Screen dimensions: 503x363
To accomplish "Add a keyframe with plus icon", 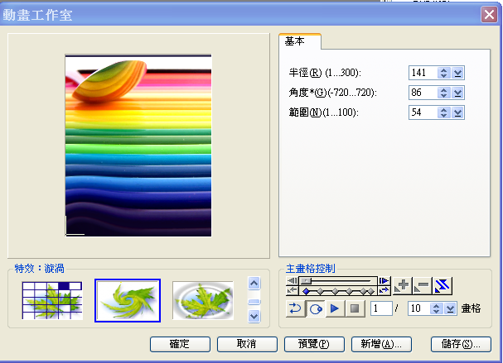I will click(x=402, y=285).
